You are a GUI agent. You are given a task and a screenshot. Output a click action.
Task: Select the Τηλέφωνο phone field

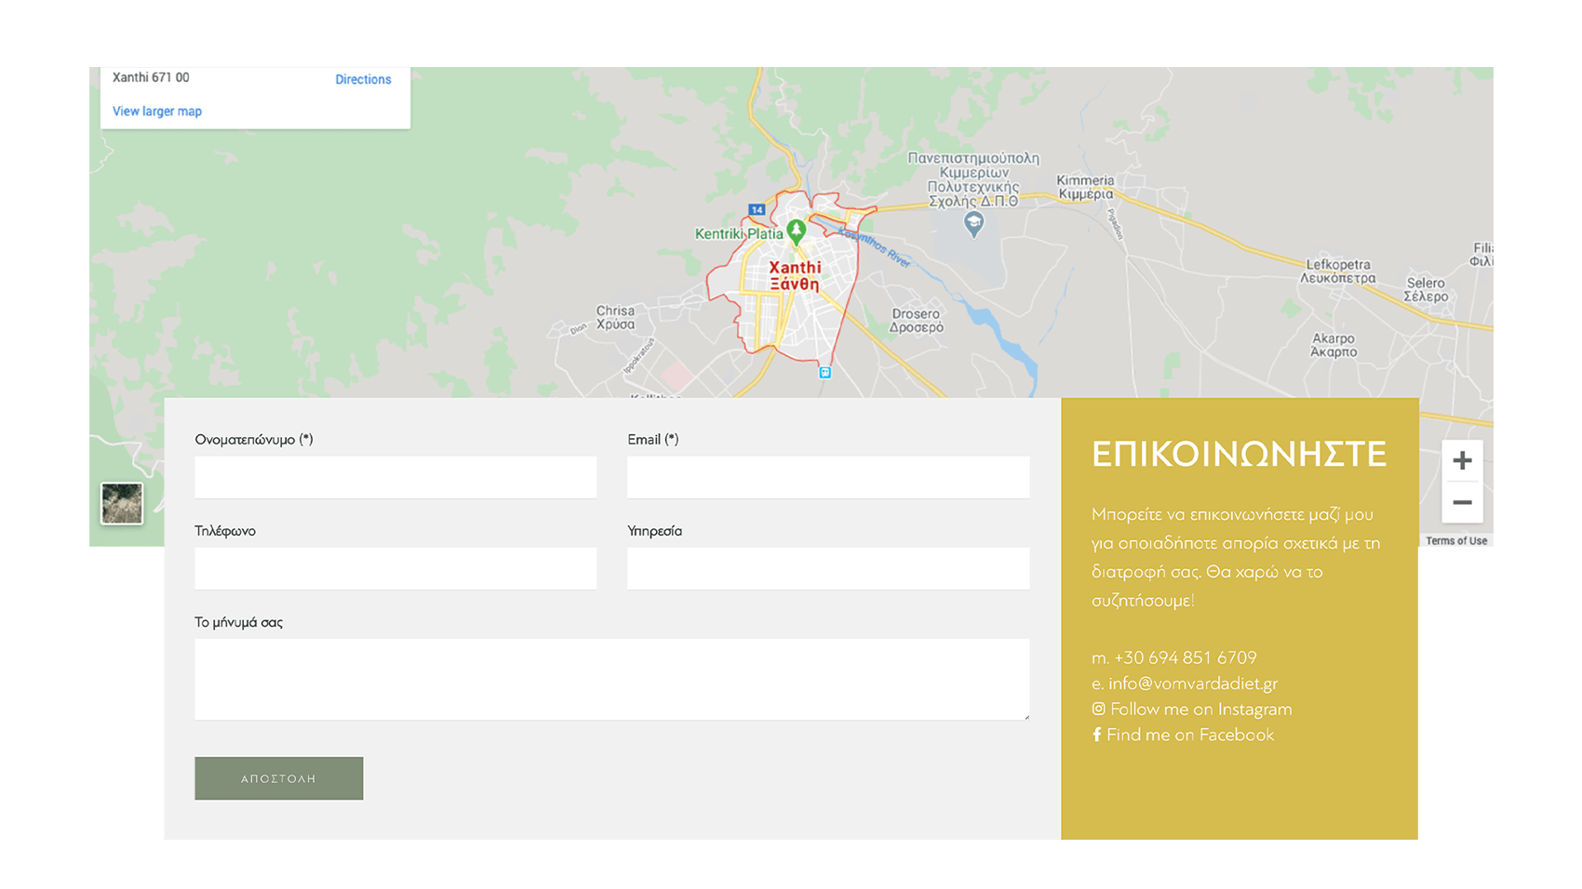395,568
